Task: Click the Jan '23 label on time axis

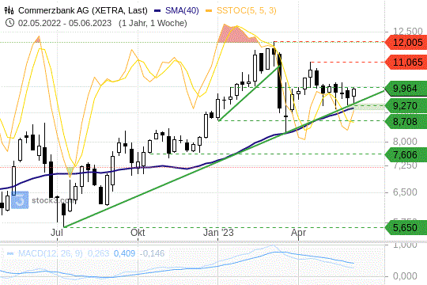Action: coord(218,233)
